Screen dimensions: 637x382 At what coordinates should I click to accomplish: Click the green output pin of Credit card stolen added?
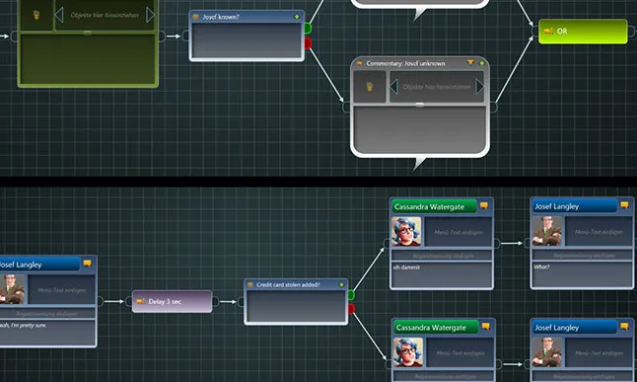click(x=351, y=295)
